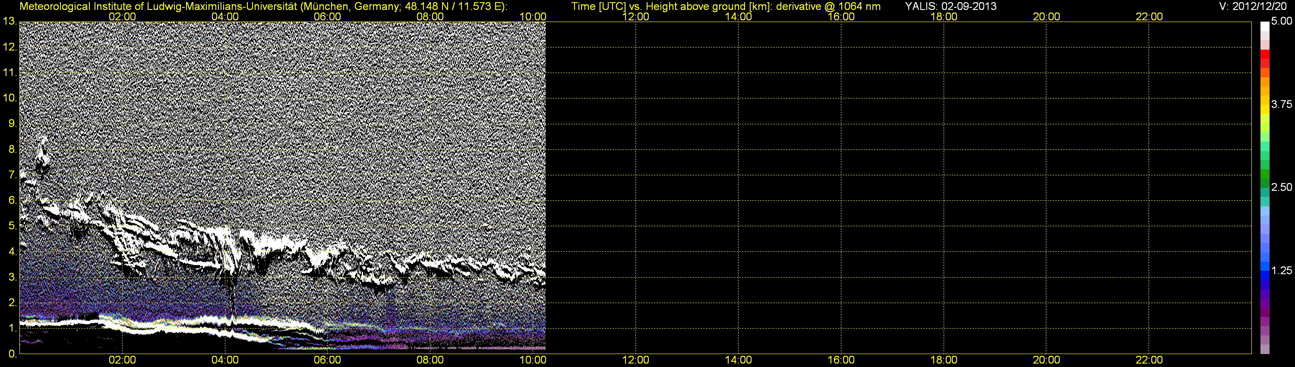Click the 10 km height axis label
This screenshot has height=367, width=1295.
(9, 98)
